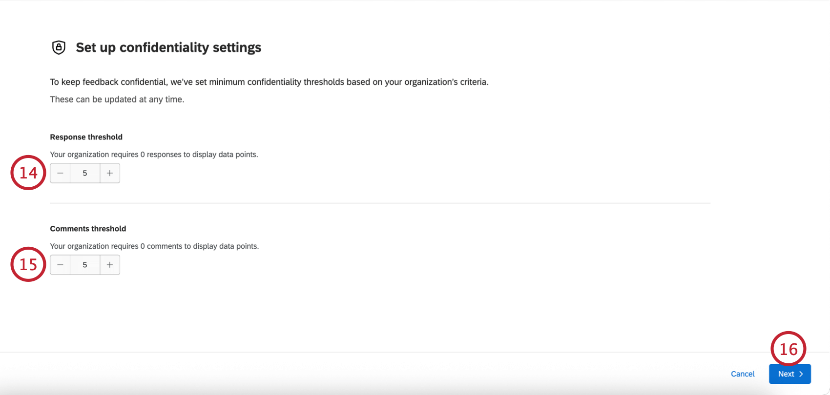830x395 pixels.
Task: Click the red circled 15 marker
Action: (28, 264)
